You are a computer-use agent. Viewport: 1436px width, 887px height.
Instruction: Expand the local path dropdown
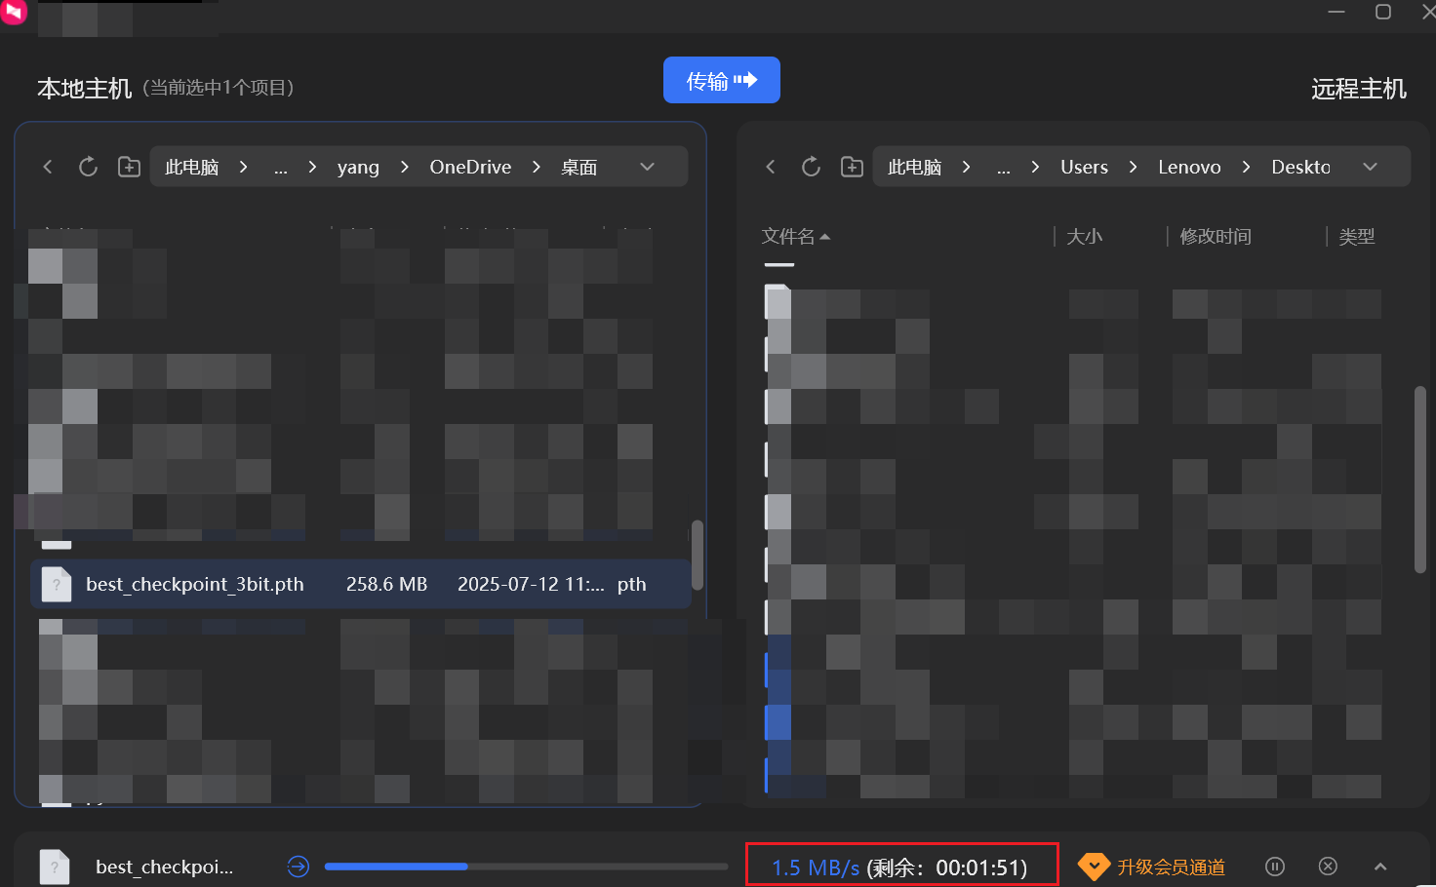pyautogui.click(x=647, y=167)
